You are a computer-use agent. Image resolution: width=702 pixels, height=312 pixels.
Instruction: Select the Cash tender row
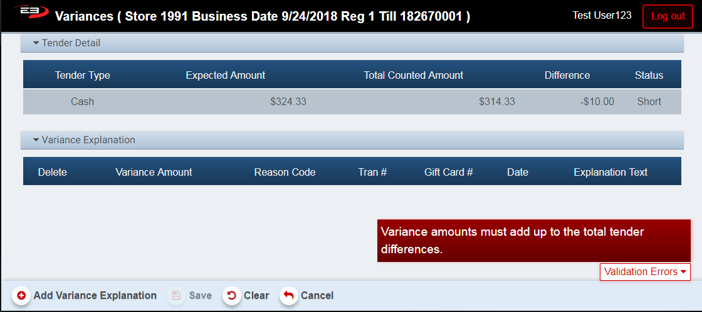[x=351, y=101]
